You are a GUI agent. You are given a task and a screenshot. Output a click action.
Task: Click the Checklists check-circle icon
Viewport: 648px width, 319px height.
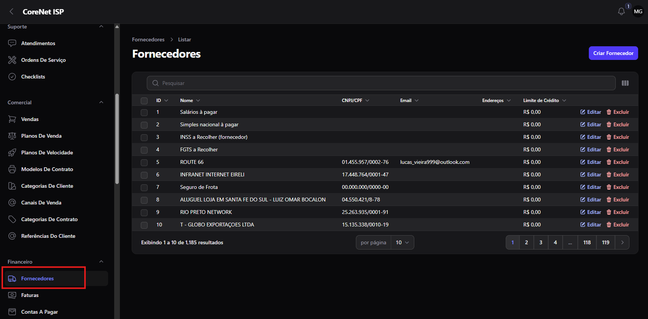[x=12, y=77]
